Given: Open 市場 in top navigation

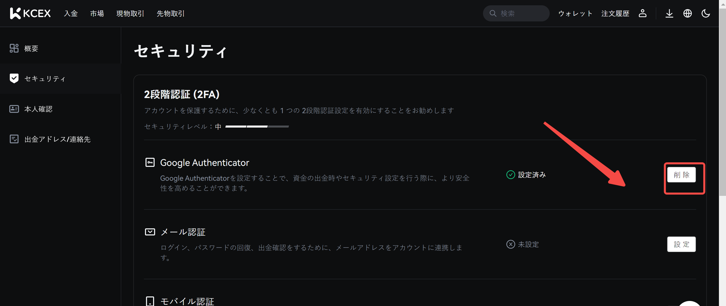Looking at the screenshot, I should 97,14.
